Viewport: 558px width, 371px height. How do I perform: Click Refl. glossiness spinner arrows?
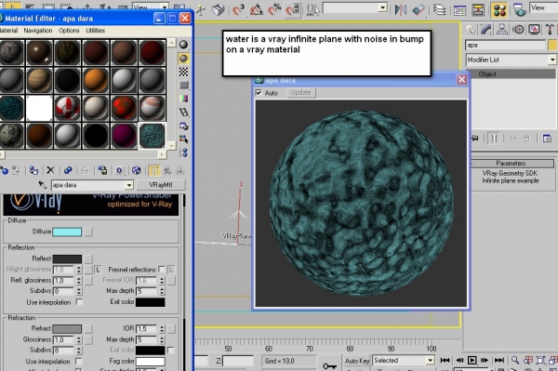coord(79,280)
